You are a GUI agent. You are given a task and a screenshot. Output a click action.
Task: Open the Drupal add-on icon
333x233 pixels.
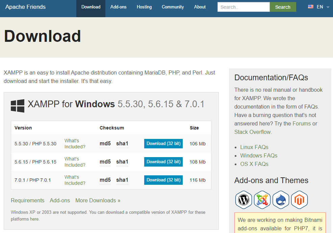(x=281, y=200)
